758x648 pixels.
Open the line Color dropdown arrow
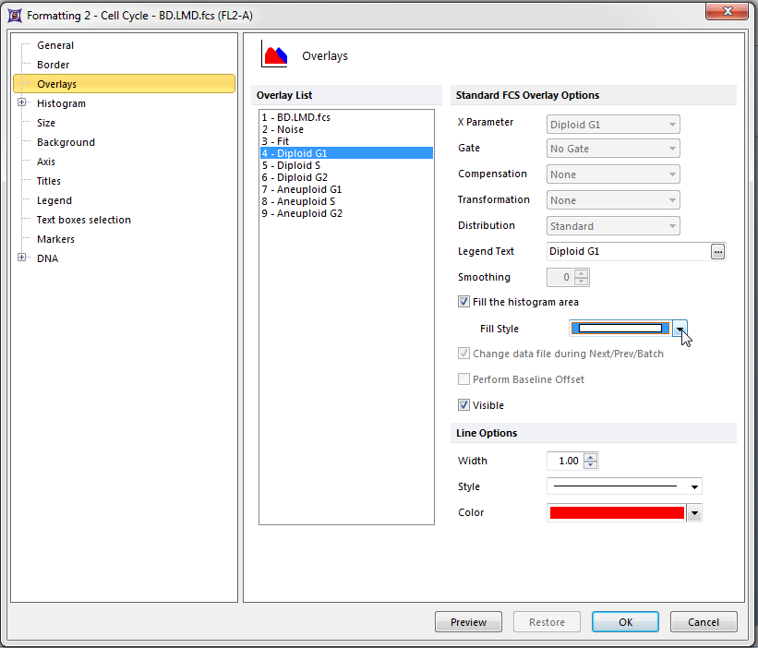(x=694, y=513)
